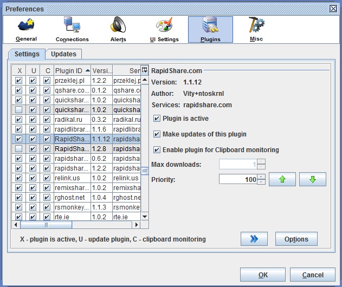Switch to the Updates tab

63,54
